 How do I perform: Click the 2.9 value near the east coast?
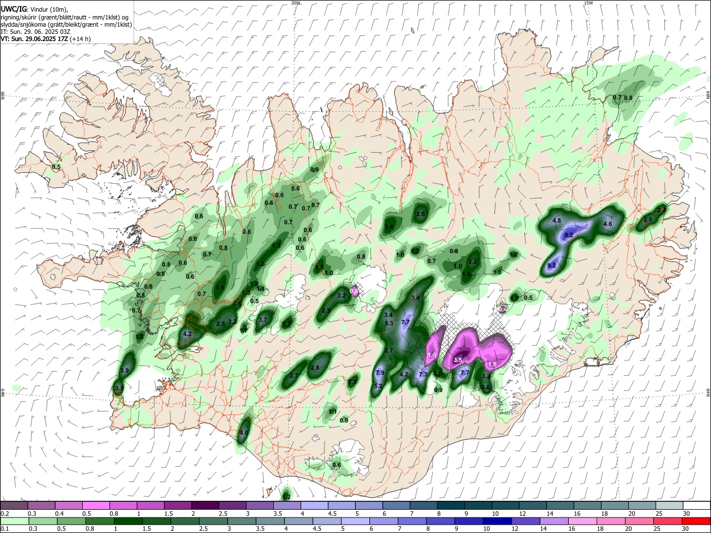pyautogui.click(x=647, y=220)
